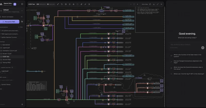Viewport: 206px width, 108px height.
Task: Click the AREA Module label on drawing
Action: pyautogui.click(x=139, y=78)
